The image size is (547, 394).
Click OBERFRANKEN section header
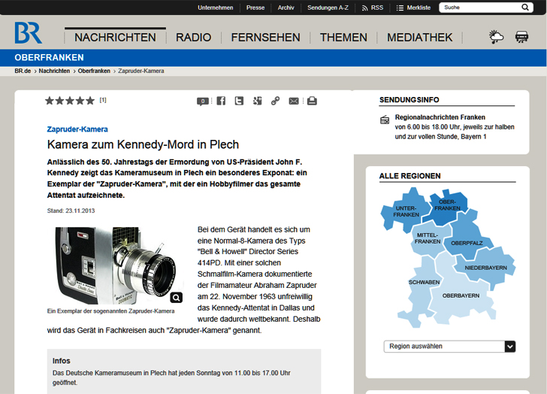pyautogui.click(x=49, y=58)
